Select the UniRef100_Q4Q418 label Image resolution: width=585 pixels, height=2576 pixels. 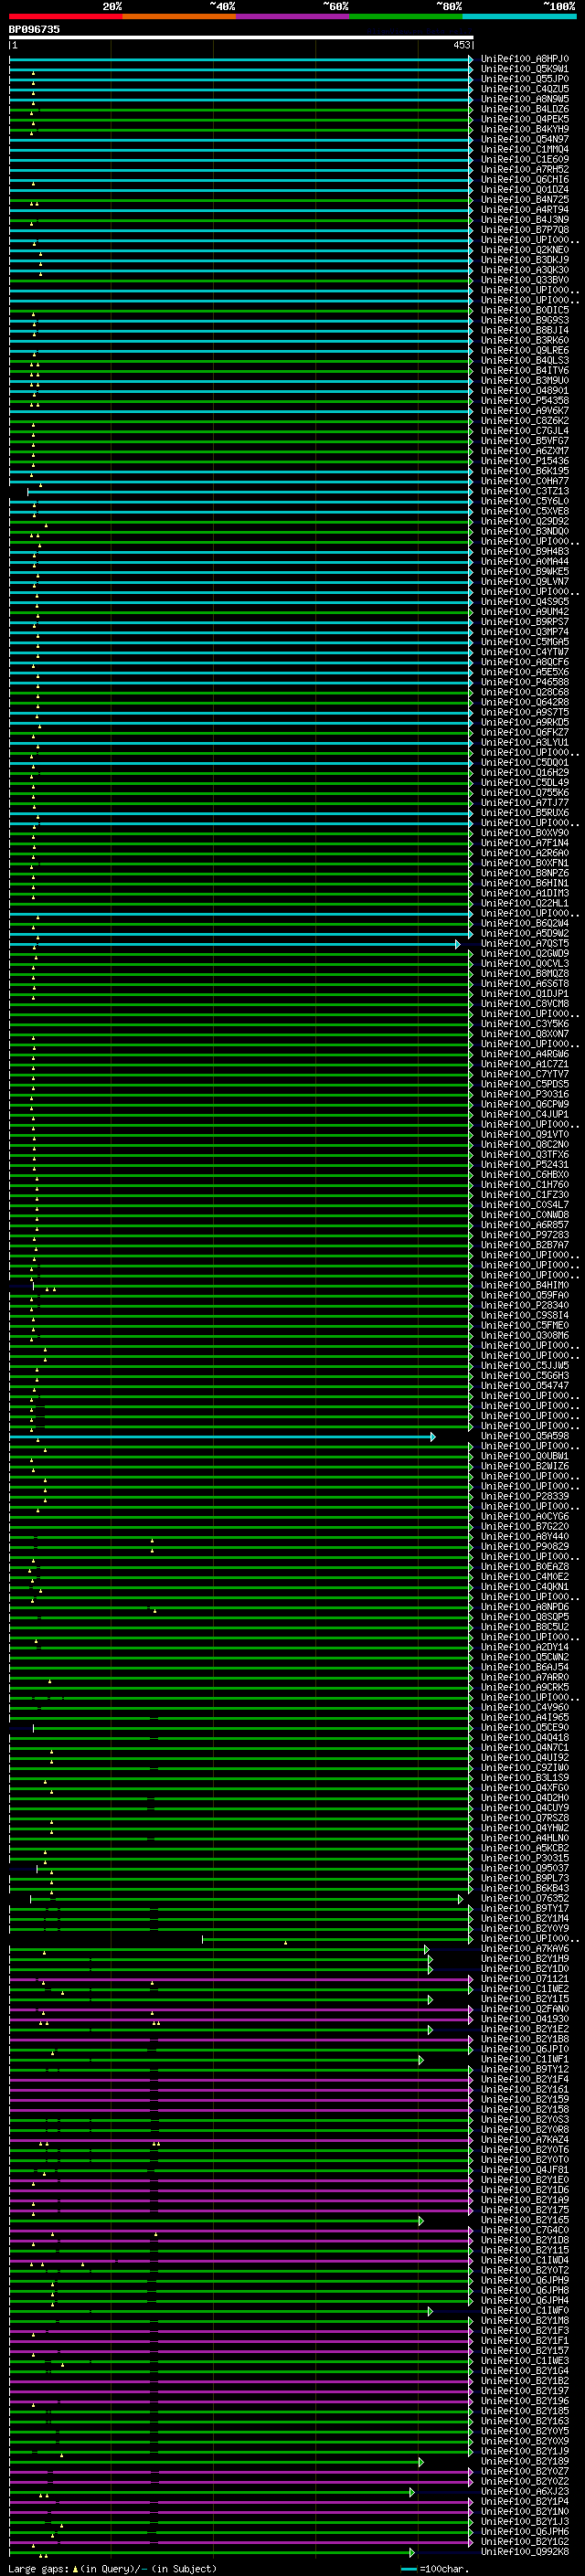[524, 1737]
